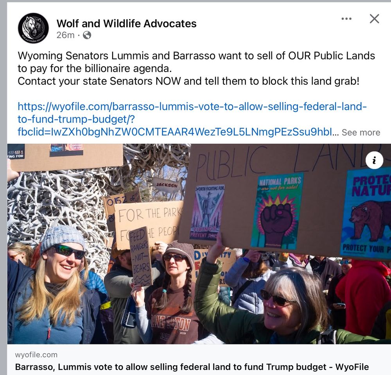Click the Jackson sign in the article photo
The width and height of the screenshot is (391, 375).
(x=166, y=185)
